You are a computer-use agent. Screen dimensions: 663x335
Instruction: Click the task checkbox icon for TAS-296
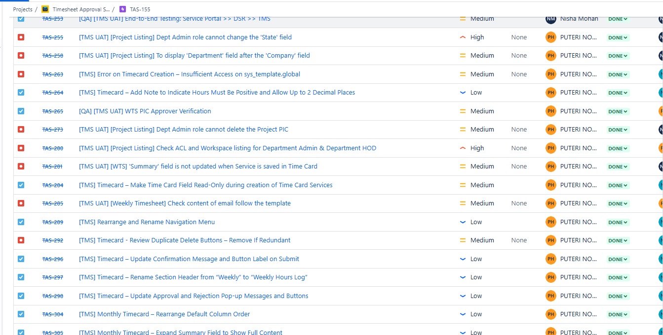click(21, 259)
